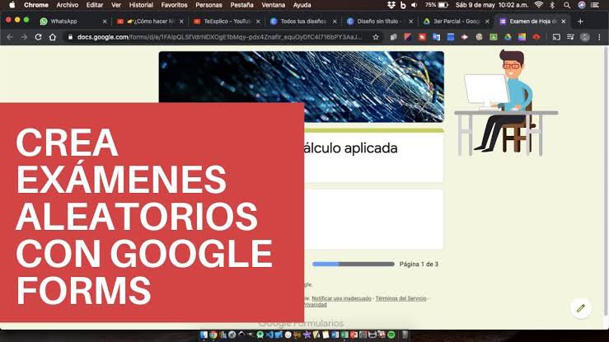Click the Dropbox menu bar icon
The height and width of the screenshot is (342, 609).
(x=391, y=5)
